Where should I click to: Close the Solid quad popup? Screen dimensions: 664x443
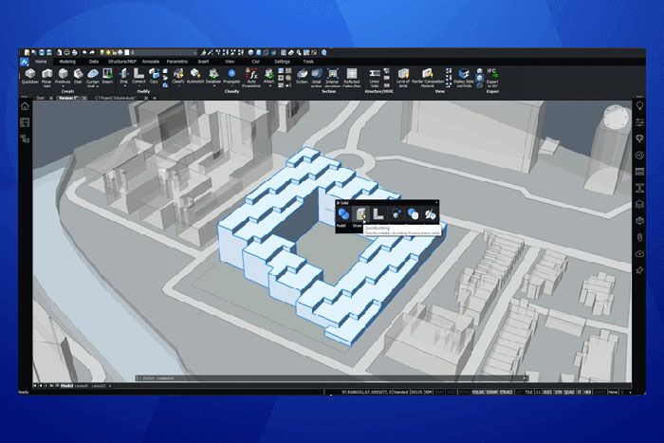tap(436, 203)
